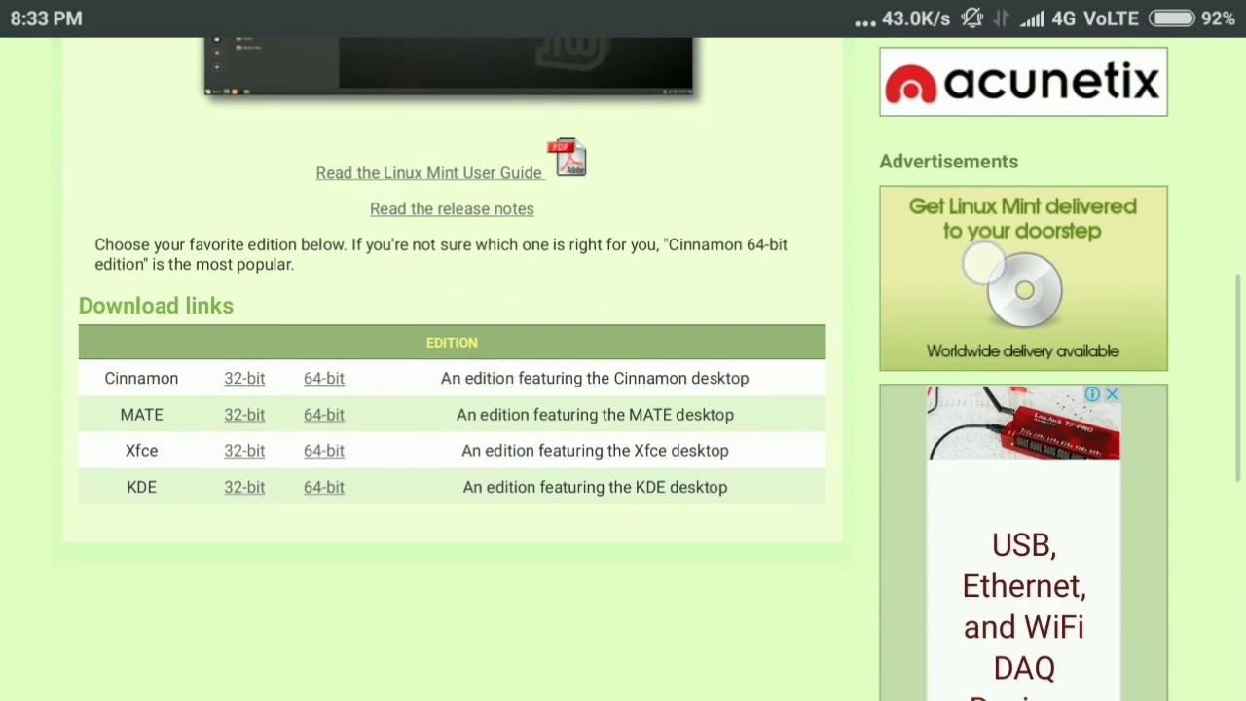This screenshot has width=1246, height=701.
Task: Open the acunetix sponsor banner
Action: pos(1023,82)
